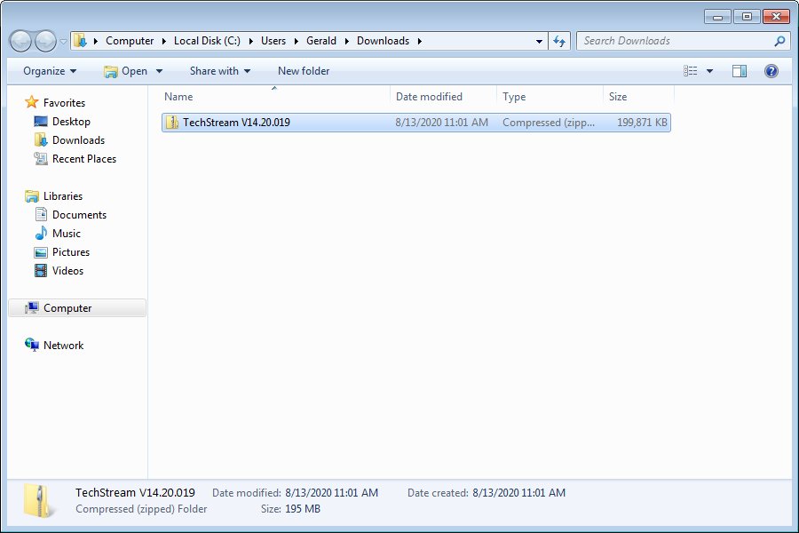The image size is (799, 533).
Task: Click the Favorites star icon
Action: tap(32, 102)
